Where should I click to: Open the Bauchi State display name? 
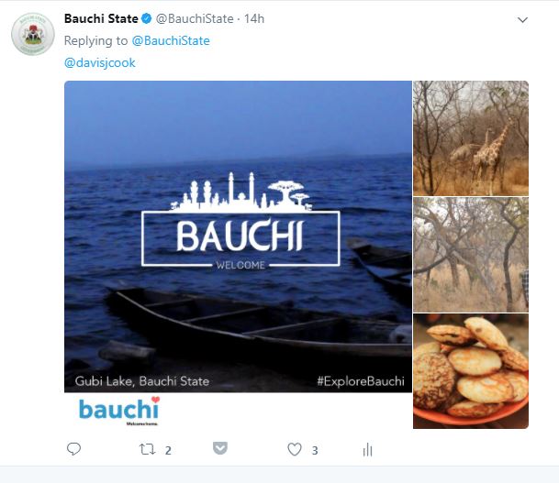(101, 19)
